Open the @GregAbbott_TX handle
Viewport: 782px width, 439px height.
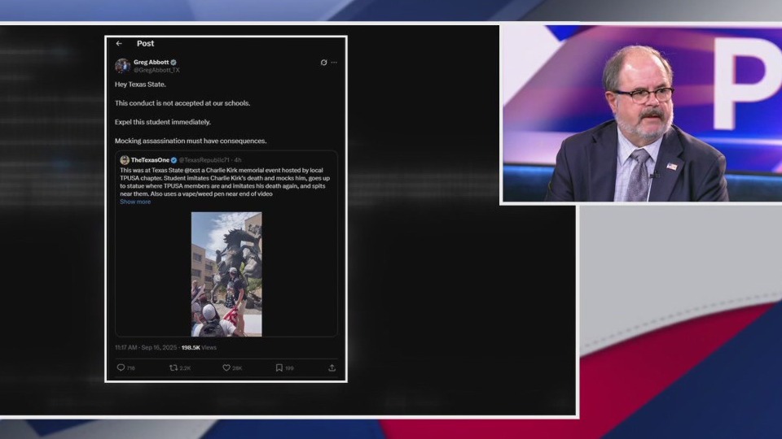156,70
